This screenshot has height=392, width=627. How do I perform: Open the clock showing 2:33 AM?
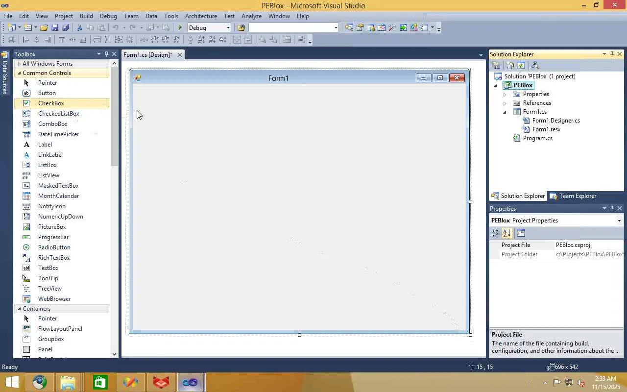605,383
